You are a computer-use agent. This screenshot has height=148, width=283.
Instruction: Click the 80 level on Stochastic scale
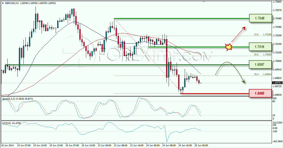274,101
